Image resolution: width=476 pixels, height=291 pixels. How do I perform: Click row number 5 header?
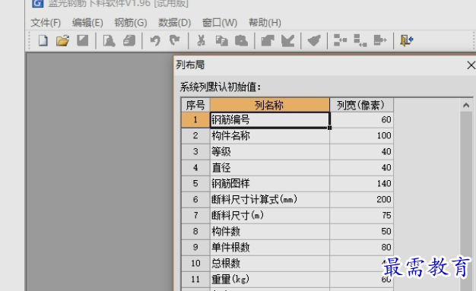pyautogui.click(x=195, y=184)
